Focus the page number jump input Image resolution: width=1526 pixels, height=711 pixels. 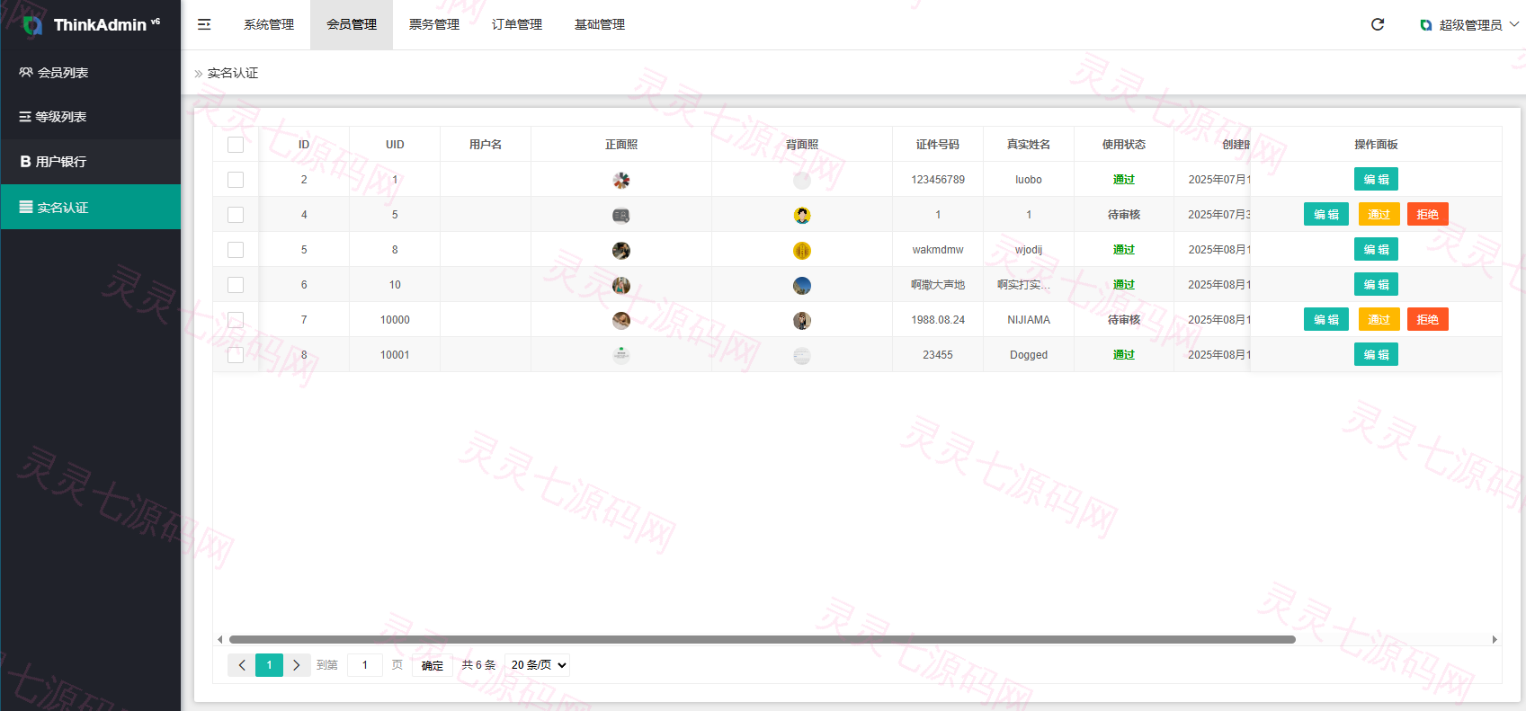pos(365,665)
